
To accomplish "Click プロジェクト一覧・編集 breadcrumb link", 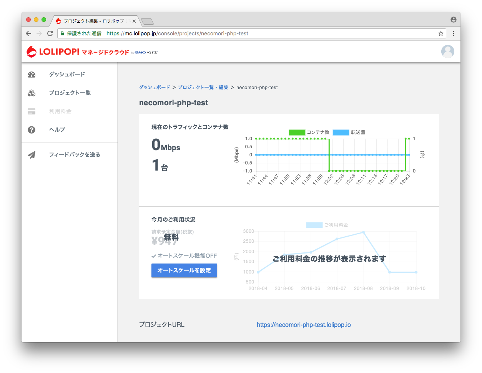I will (x=203, y=88).
